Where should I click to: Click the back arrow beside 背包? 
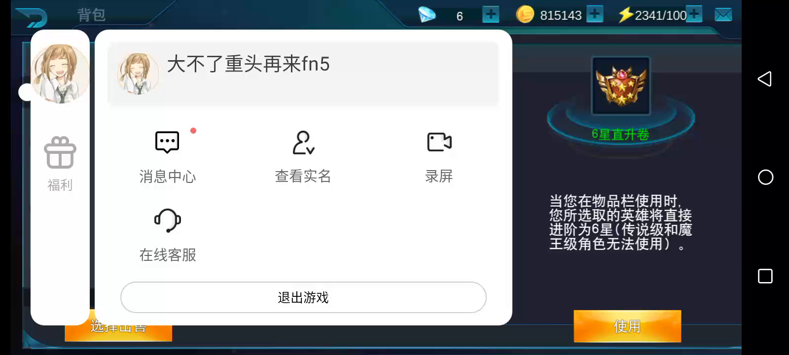32,17
